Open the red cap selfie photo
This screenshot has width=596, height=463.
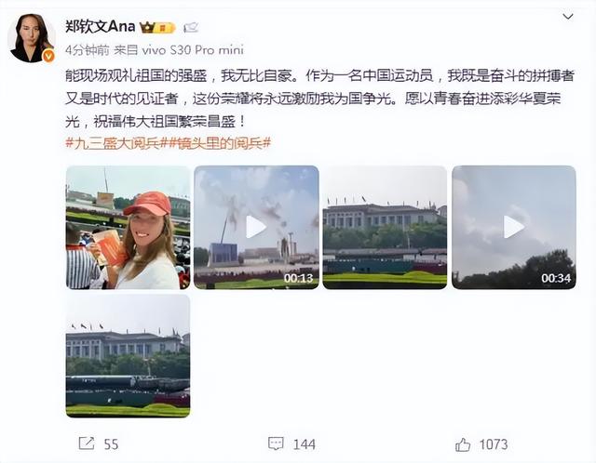(x=128, y=228)
